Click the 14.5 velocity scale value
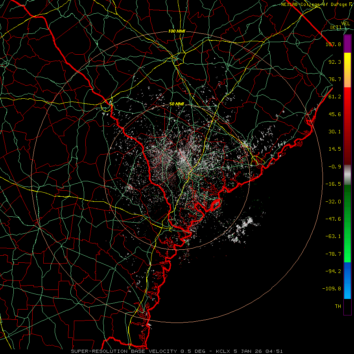 point(335,149)
